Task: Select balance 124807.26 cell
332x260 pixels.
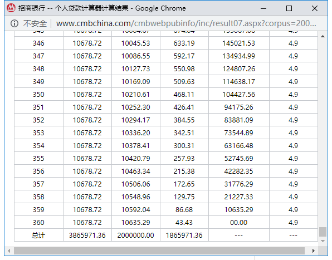Action: pyautogui.click(x=238, y=68)
